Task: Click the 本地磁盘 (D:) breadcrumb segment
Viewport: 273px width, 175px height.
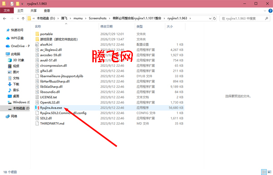Action: point(46,18)
